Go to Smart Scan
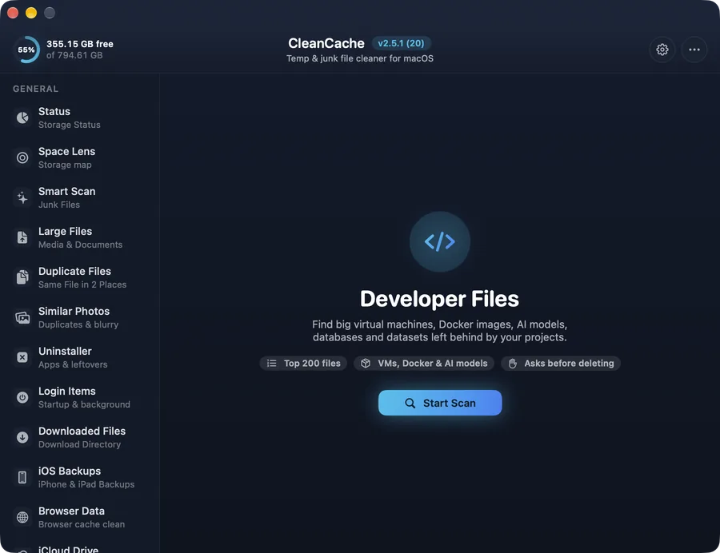720x553 pixels. click(x=79, y=197)
